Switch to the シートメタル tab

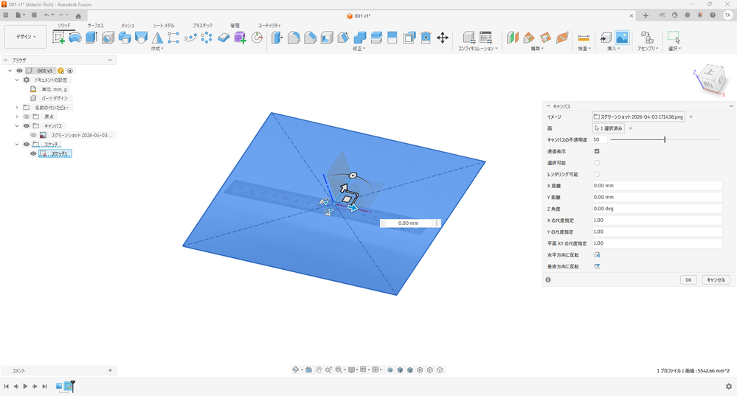click(164, 25)
